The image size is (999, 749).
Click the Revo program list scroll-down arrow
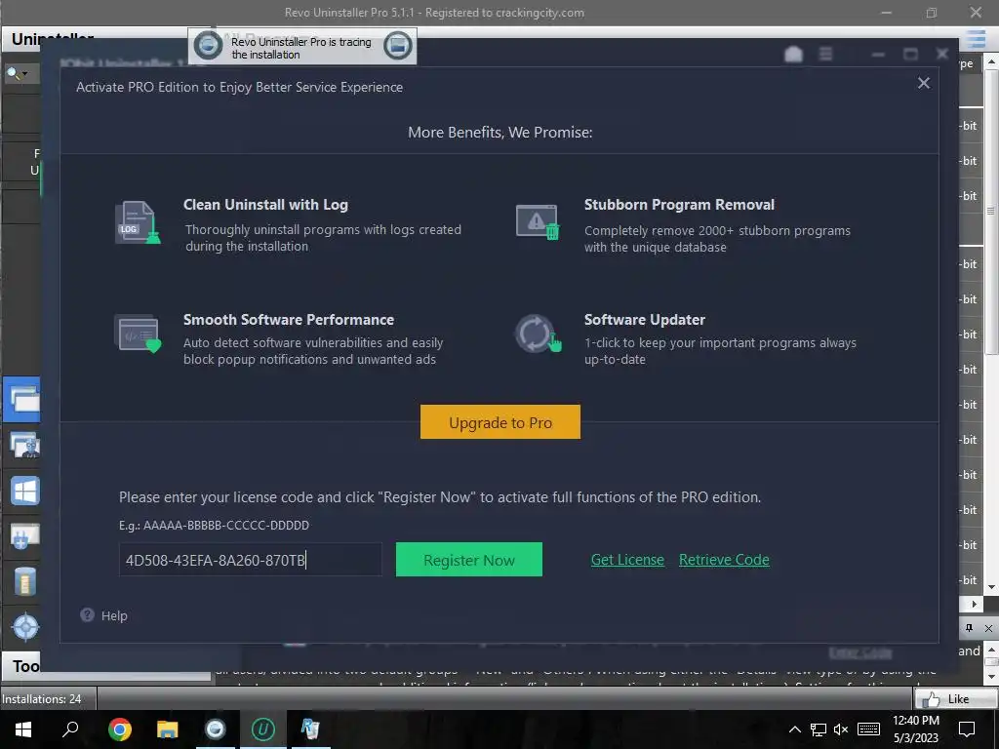(x=991, y=587)
